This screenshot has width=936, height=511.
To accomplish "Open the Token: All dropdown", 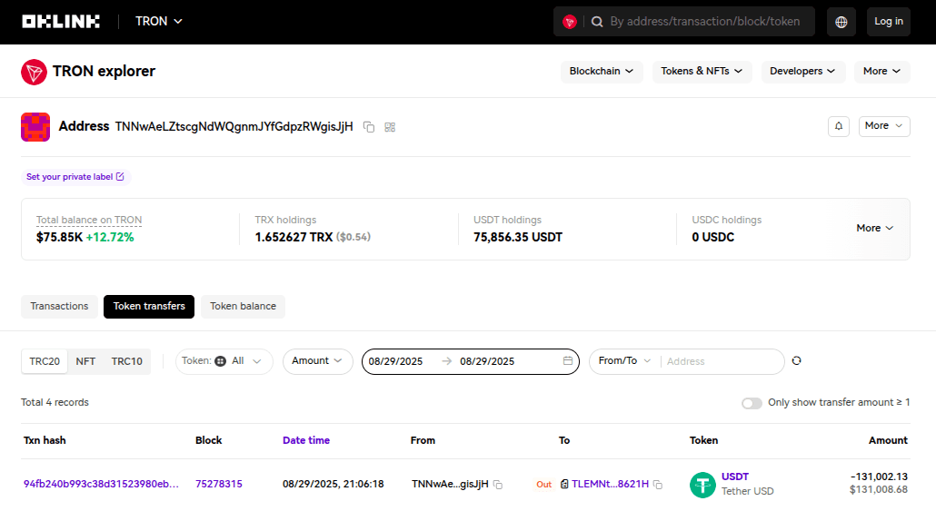I will tap(224, 361).
